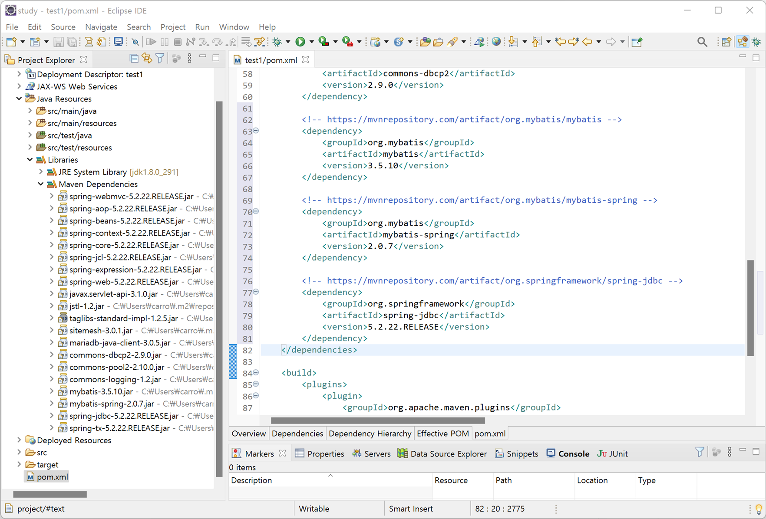766x519 pixels.
Task: Click the Coverage run icon
Action: [324, 42]
